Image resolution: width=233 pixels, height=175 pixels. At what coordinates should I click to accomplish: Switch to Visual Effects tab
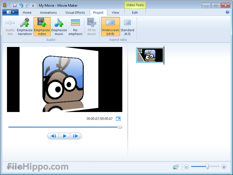75,13
